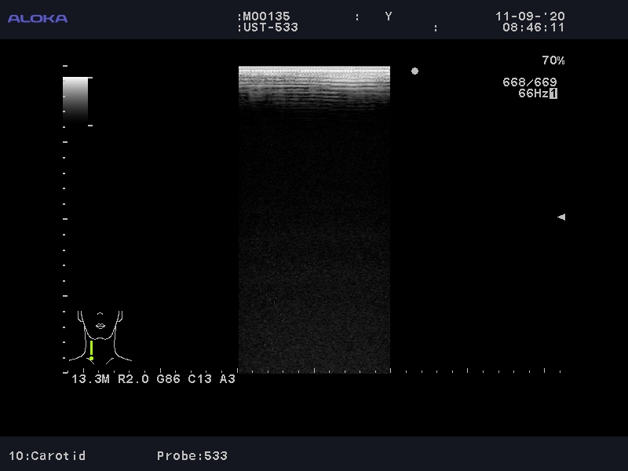Screen dimensions: 628x471
Task: Click the neck body mark pictogram
Action: coord(100,336)
